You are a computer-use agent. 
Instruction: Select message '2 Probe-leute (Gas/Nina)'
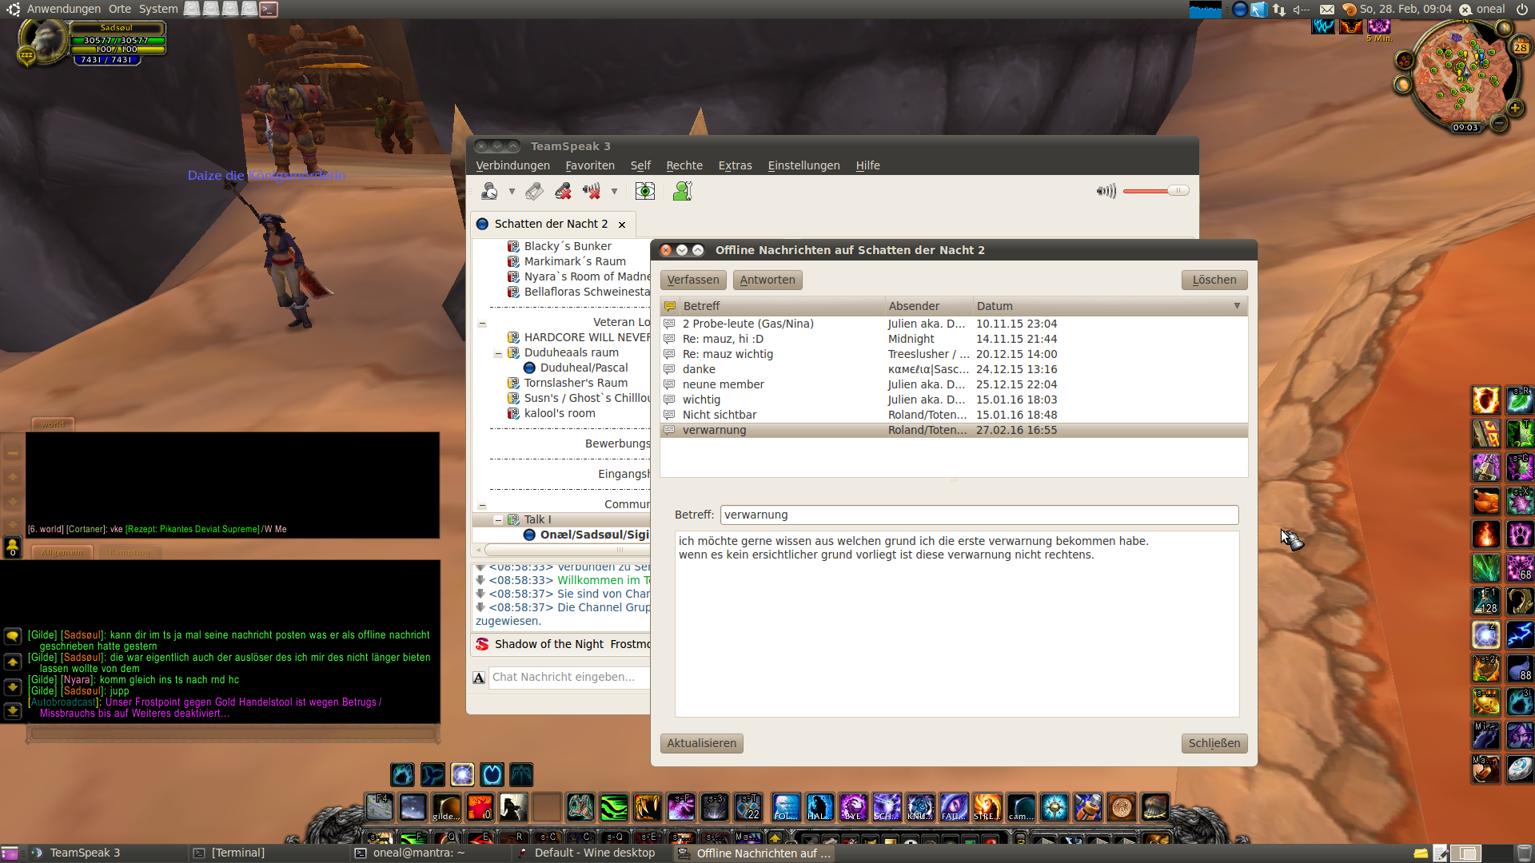[x=954, y=324]
